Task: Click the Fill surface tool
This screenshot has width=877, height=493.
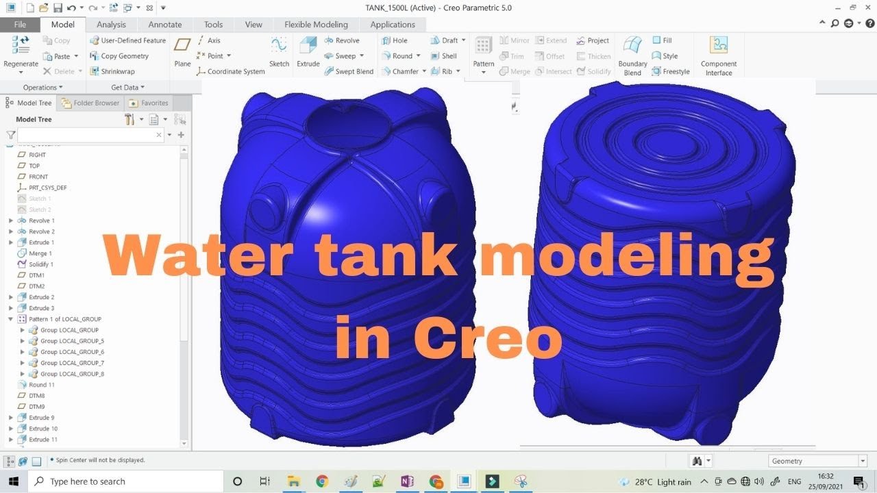Action: tap(662, 40)
